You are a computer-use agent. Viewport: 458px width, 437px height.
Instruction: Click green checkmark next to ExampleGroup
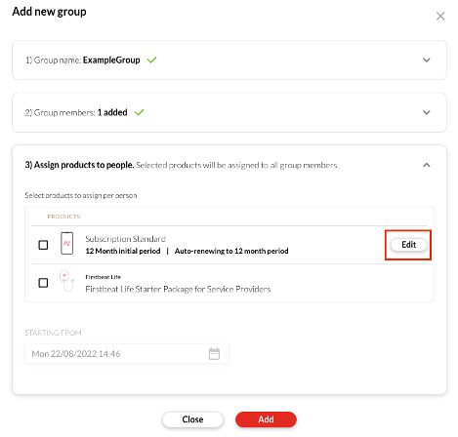[151, 60]
